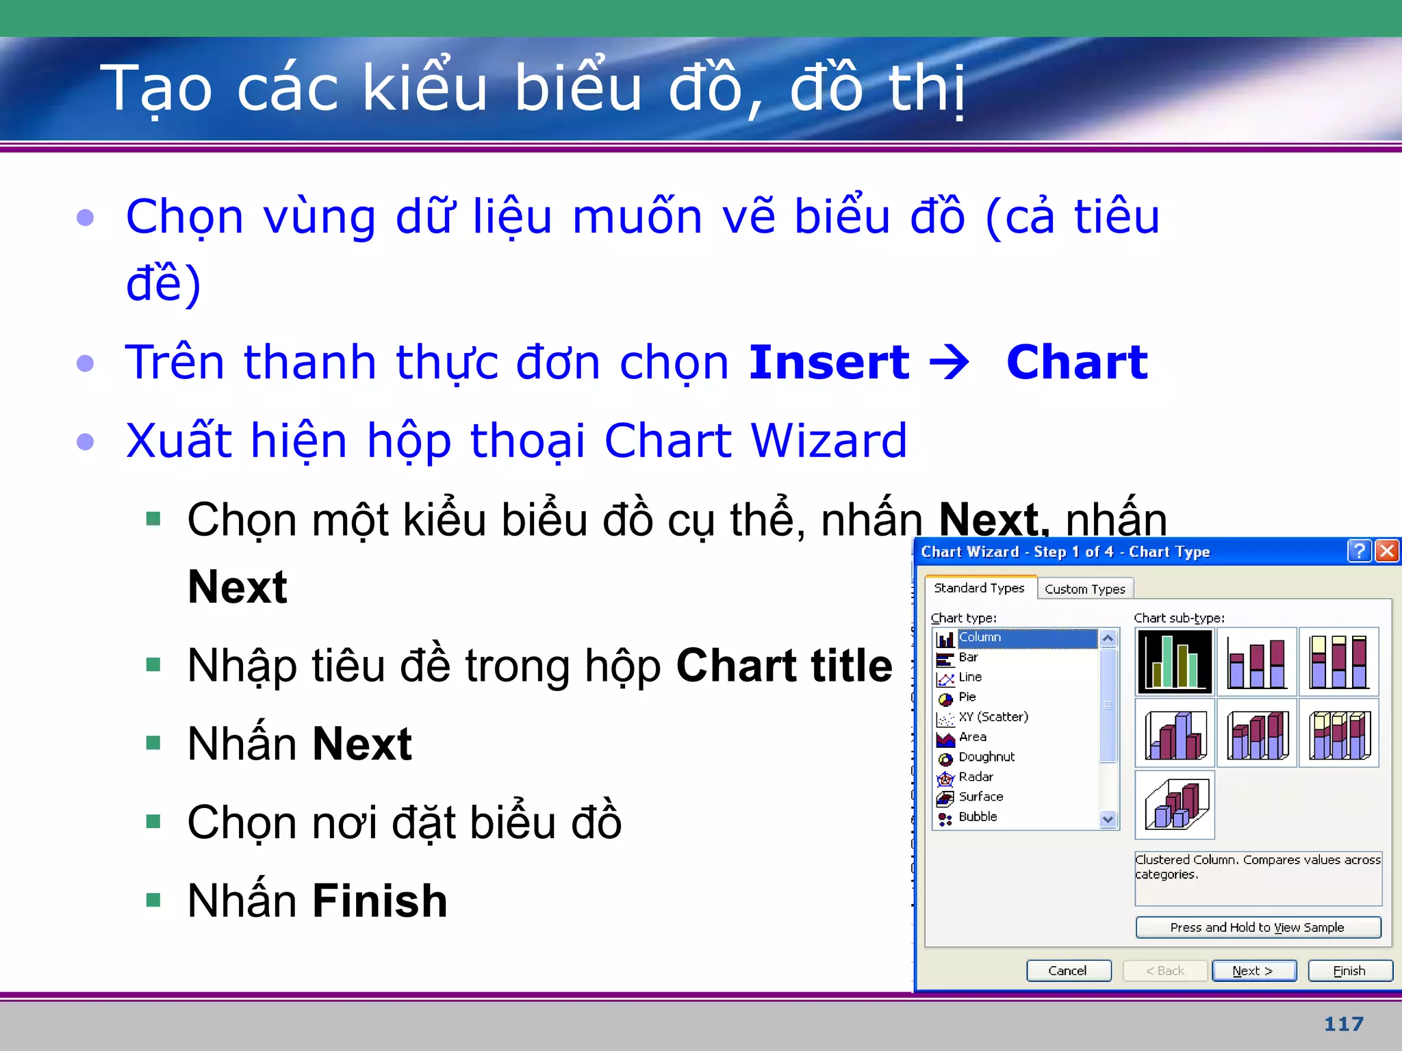Click the slide number 117
This screenshot has height=1051, width=1402.
tap(1344, 1024)
